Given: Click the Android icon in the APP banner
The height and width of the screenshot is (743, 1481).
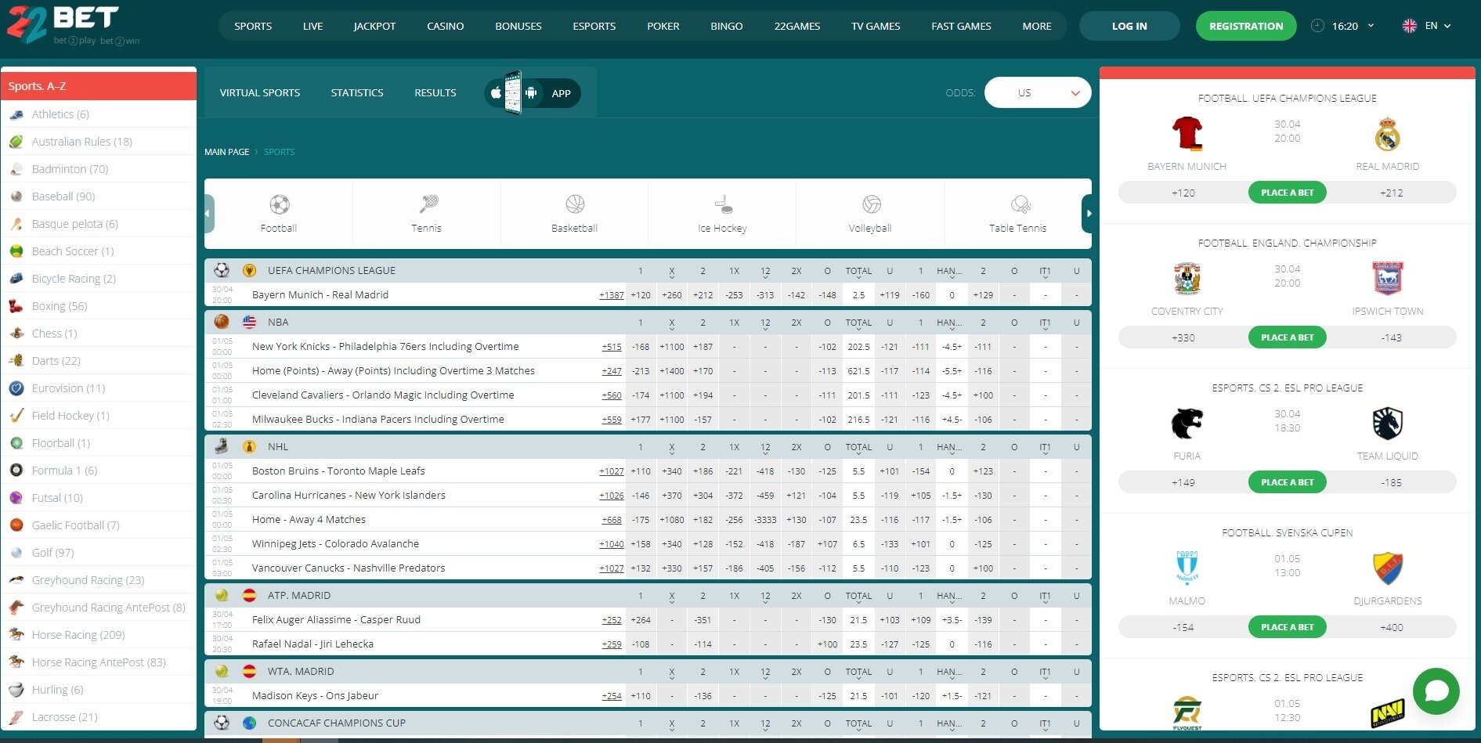Looking at the screenshot, I should point(532,92).
